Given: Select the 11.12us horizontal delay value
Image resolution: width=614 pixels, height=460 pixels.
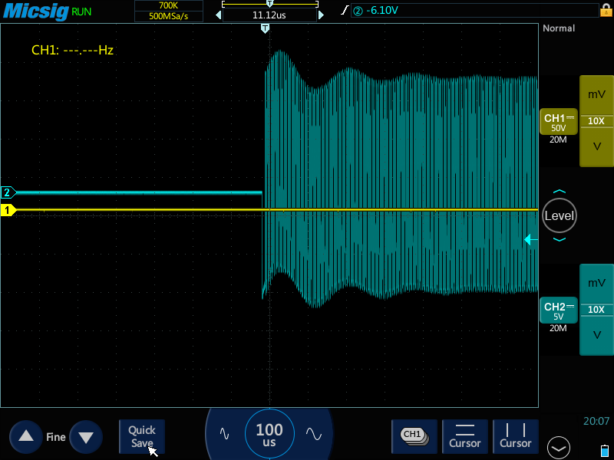Looking at the screenshot, I should 269,15.
